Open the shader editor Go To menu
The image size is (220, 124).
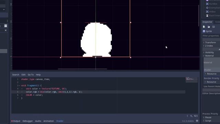tap(31, 75)
